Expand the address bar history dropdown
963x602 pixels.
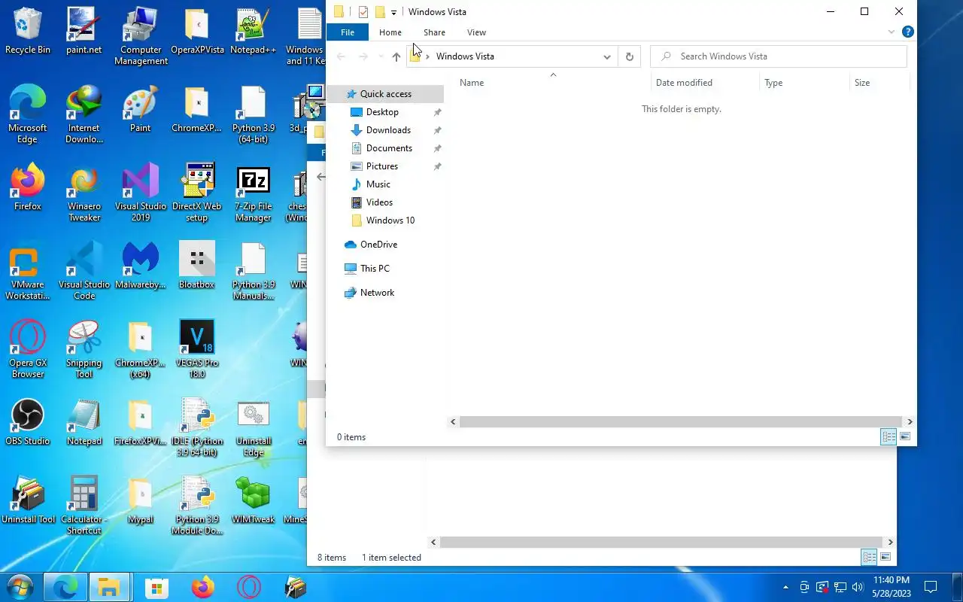606,56
